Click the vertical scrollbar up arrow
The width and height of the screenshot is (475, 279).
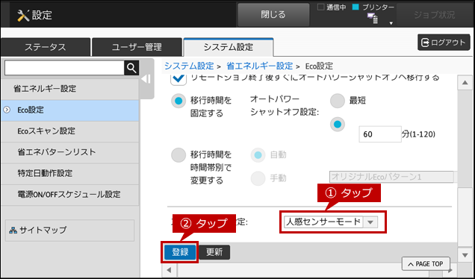(x=465, y=84)
